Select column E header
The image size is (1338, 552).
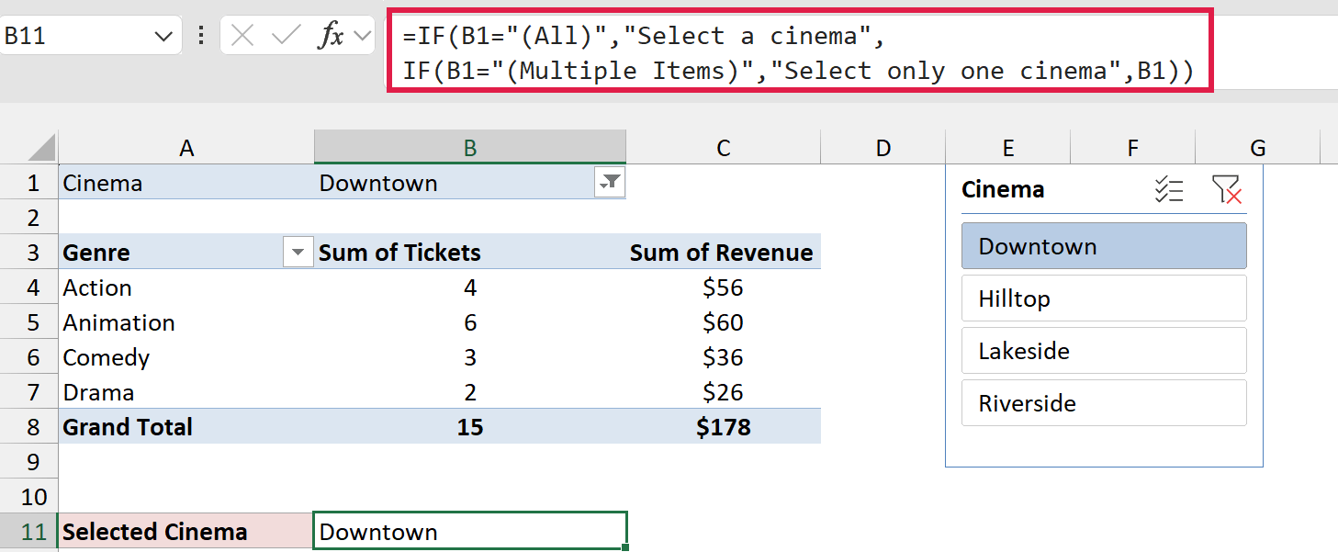click(x=1008, y=148)
